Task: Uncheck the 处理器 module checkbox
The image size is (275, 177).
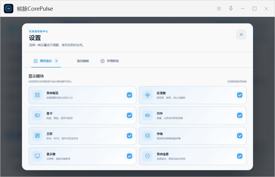Action: (x=240, y=95)
